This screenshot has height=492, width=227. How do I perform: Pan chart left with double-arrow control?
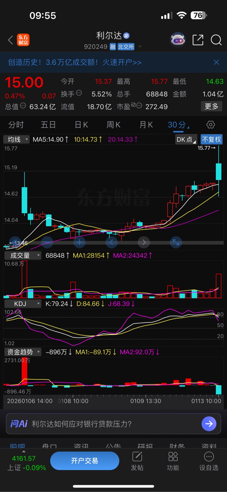point(15,243)
